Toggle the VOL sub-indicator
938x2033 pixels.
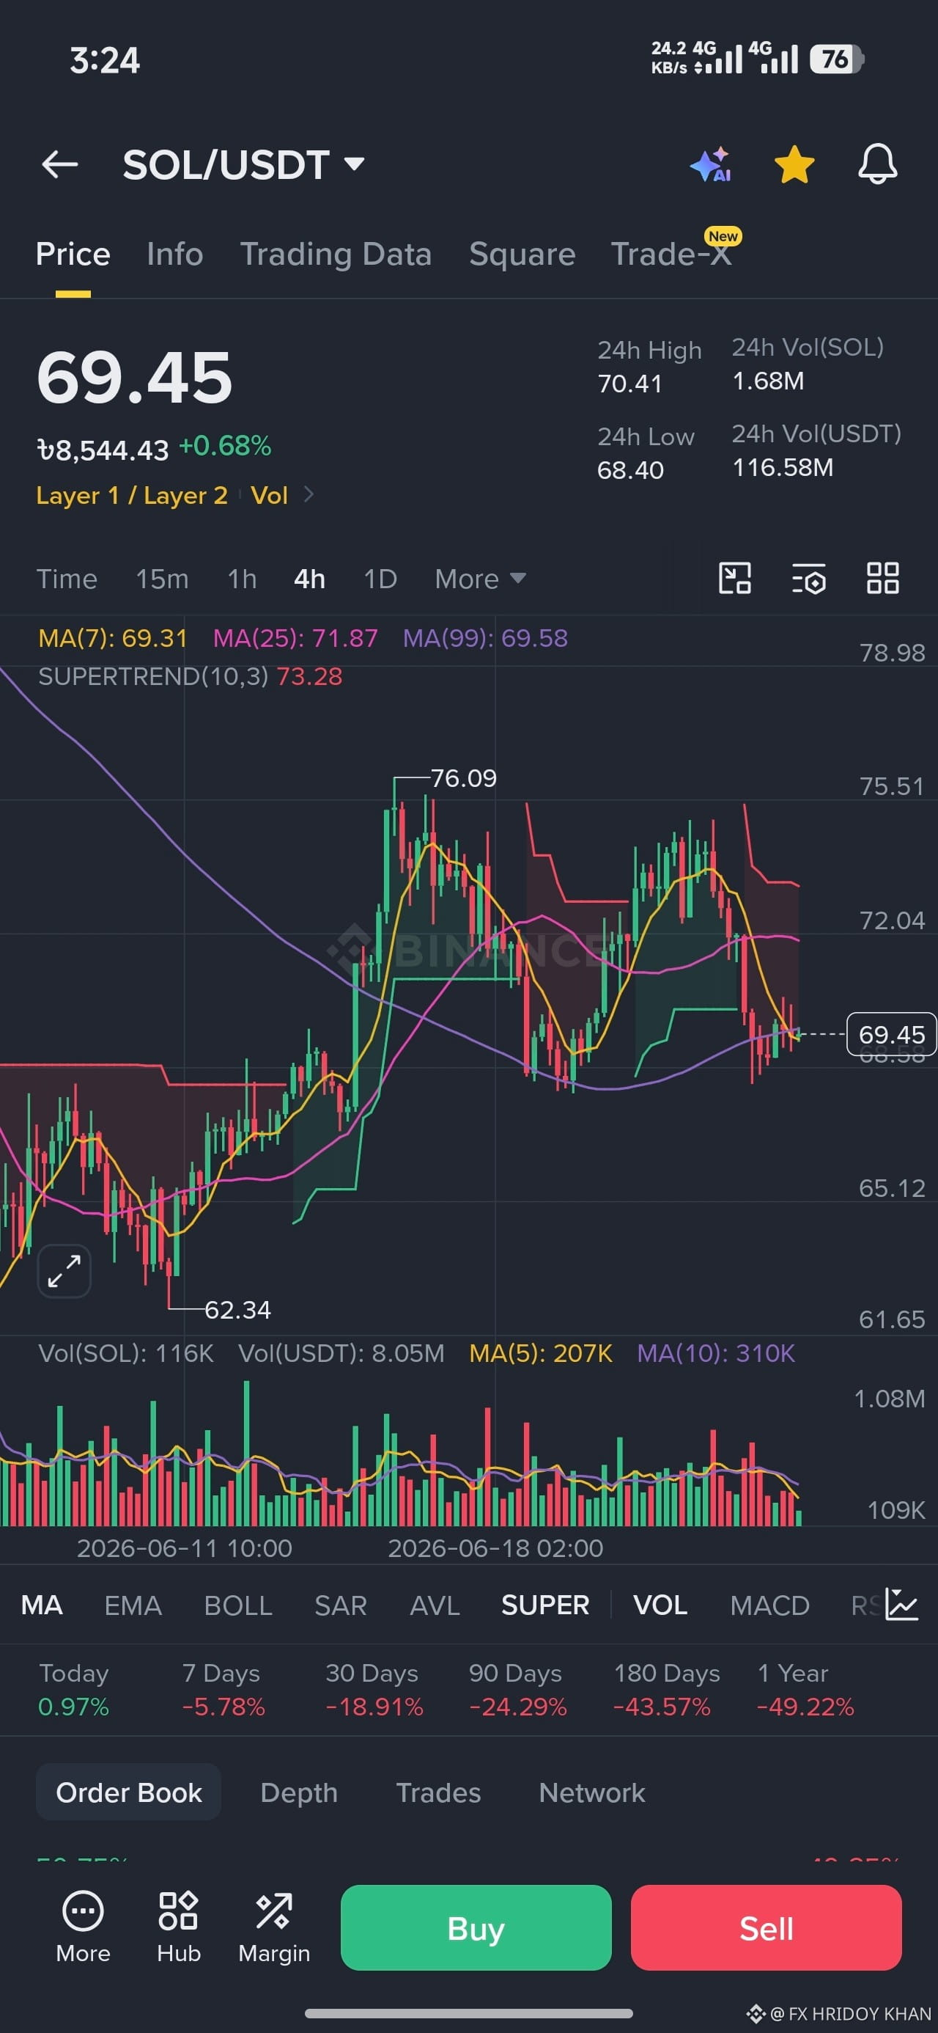(x=660, y=1605)
